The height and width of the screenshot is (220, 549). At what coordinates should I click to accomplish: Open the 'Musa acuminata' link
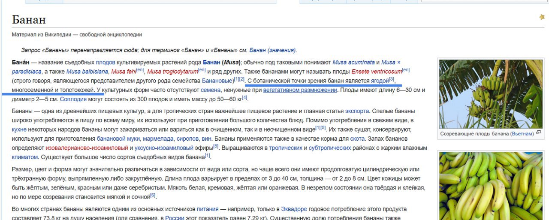pyautogui.click(x=353, y=62)
